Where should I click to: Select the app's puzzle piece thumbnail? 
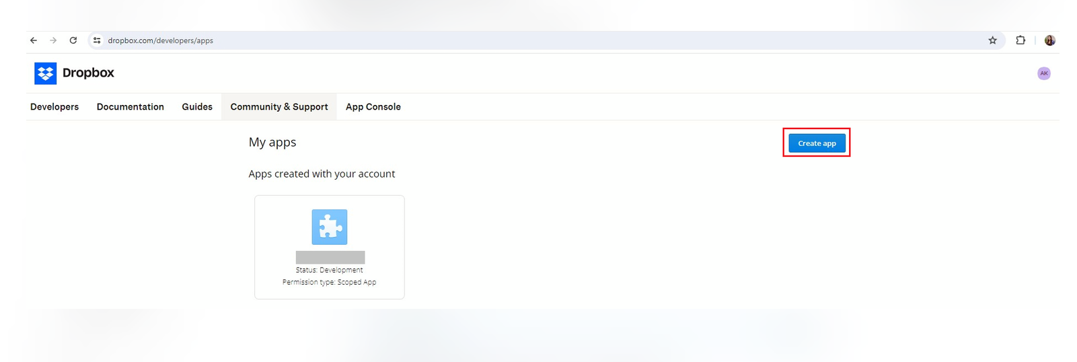(x=330, y=227)
